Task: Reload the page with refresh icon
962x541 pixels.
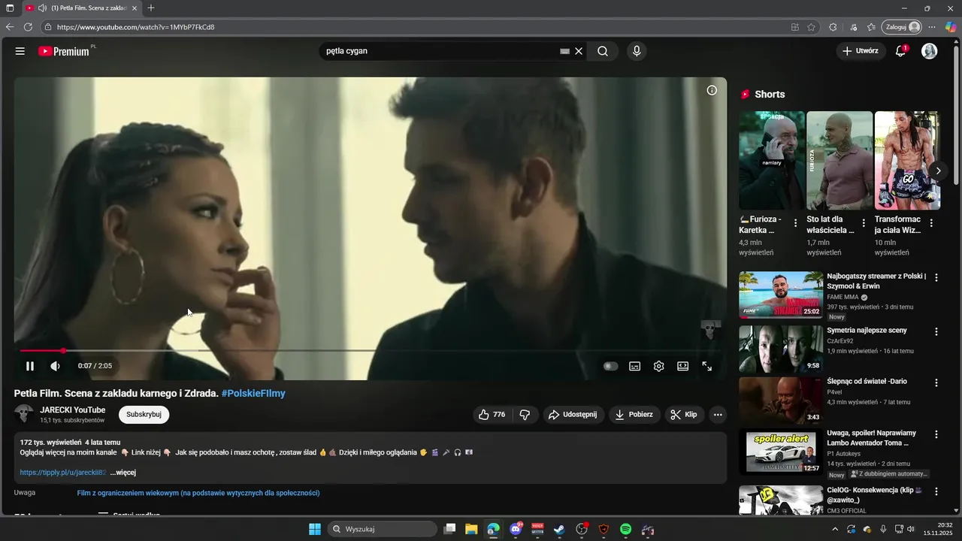Action: (28, 27)
